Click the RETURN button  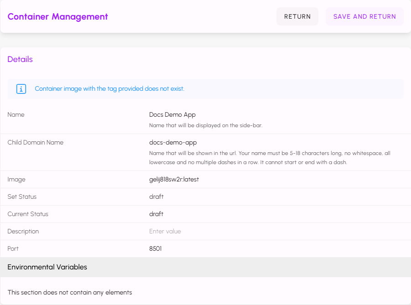coord(297,16)
